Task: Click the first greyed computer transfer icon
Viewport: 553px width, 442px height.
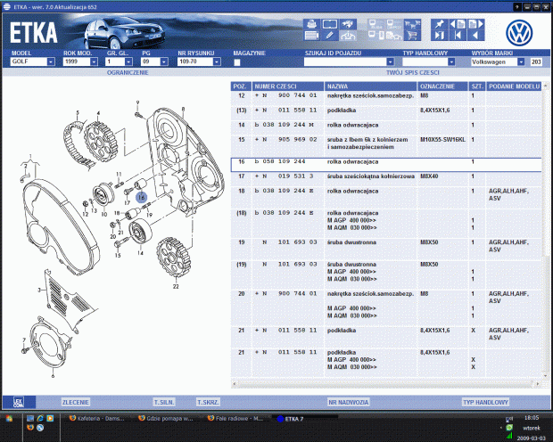Action: (x=376, y=24)
